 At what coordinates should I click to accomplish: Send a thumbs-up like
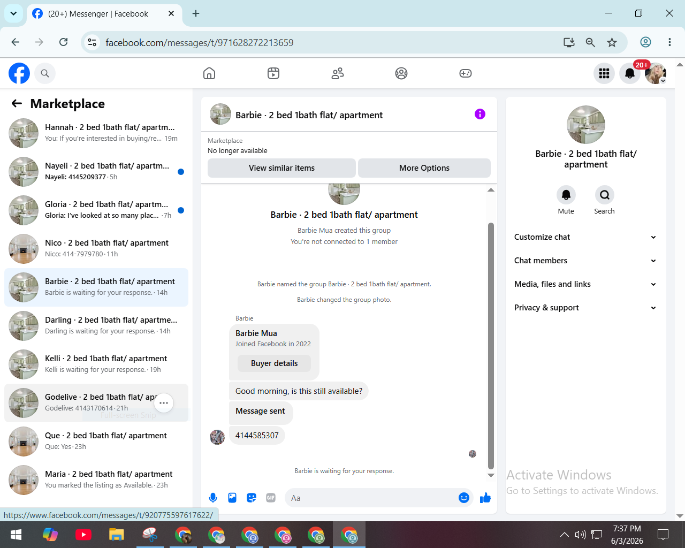point(485,498)
